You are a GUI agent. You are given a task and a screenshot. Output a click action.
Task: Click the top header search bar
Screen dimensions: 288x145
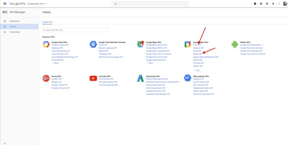tap(150, 4)
